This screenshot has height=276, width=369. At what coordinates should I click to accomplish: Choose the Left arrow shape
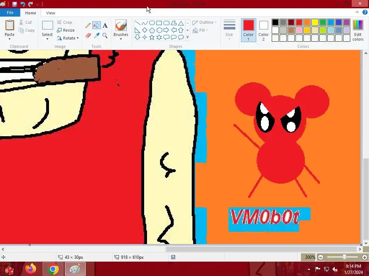pyautogui.click(x=174, y=30)
